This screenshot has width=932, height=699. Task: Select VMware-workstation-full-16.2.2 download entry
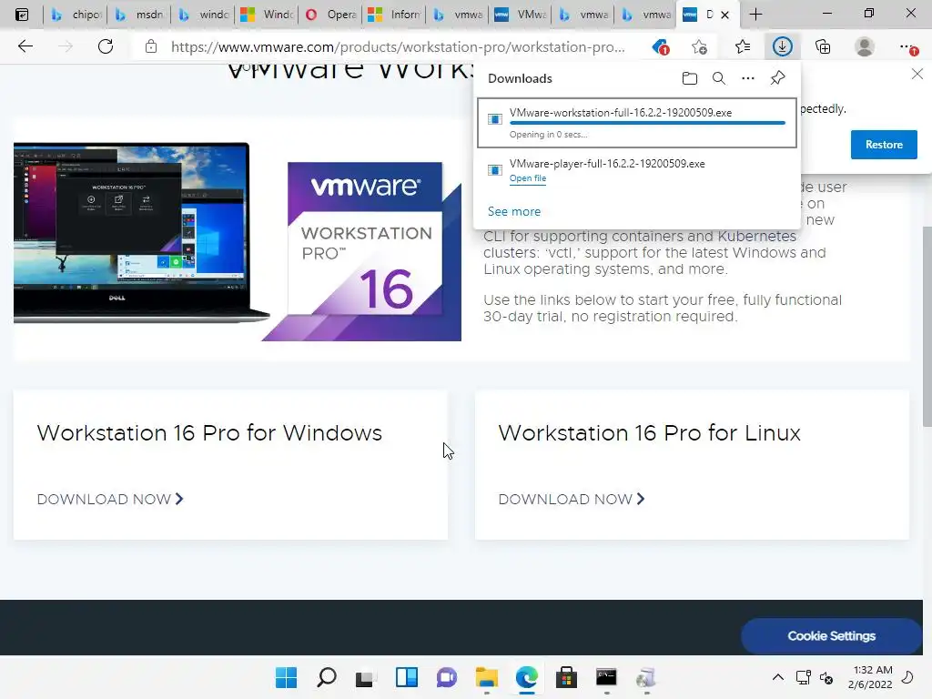(x=636, y=123)
